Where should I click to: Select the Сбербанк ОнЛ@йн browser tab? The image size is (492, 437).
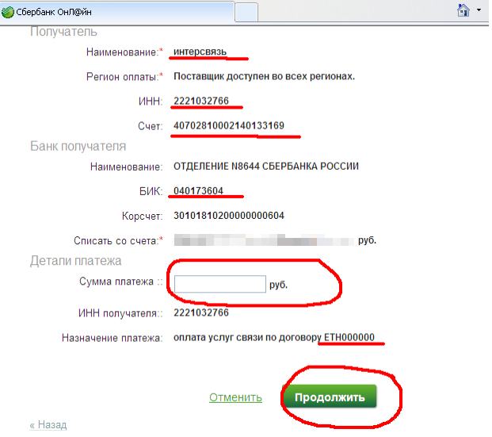coord(117,12)
